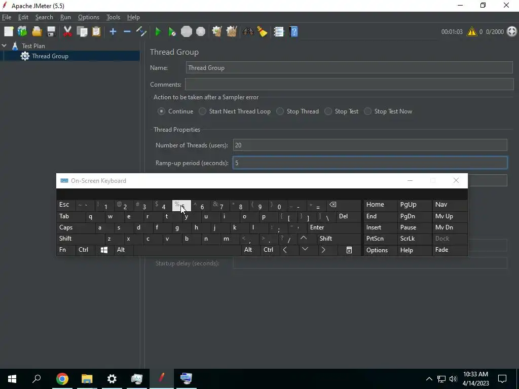This screenshot has height=389, width=519.
Task: Start the test with green play icon
Action: click(x=158, y=32)
